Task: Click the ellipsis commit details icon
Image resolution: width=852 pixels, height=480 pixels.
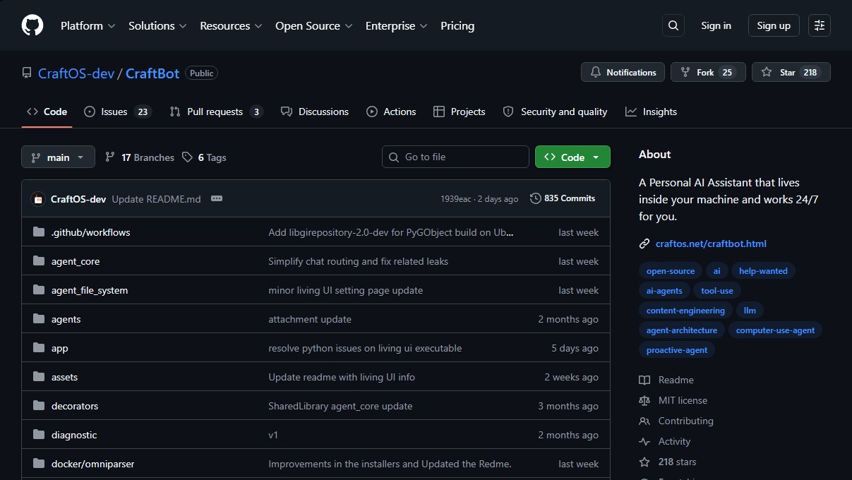Action: coord(217,198)
